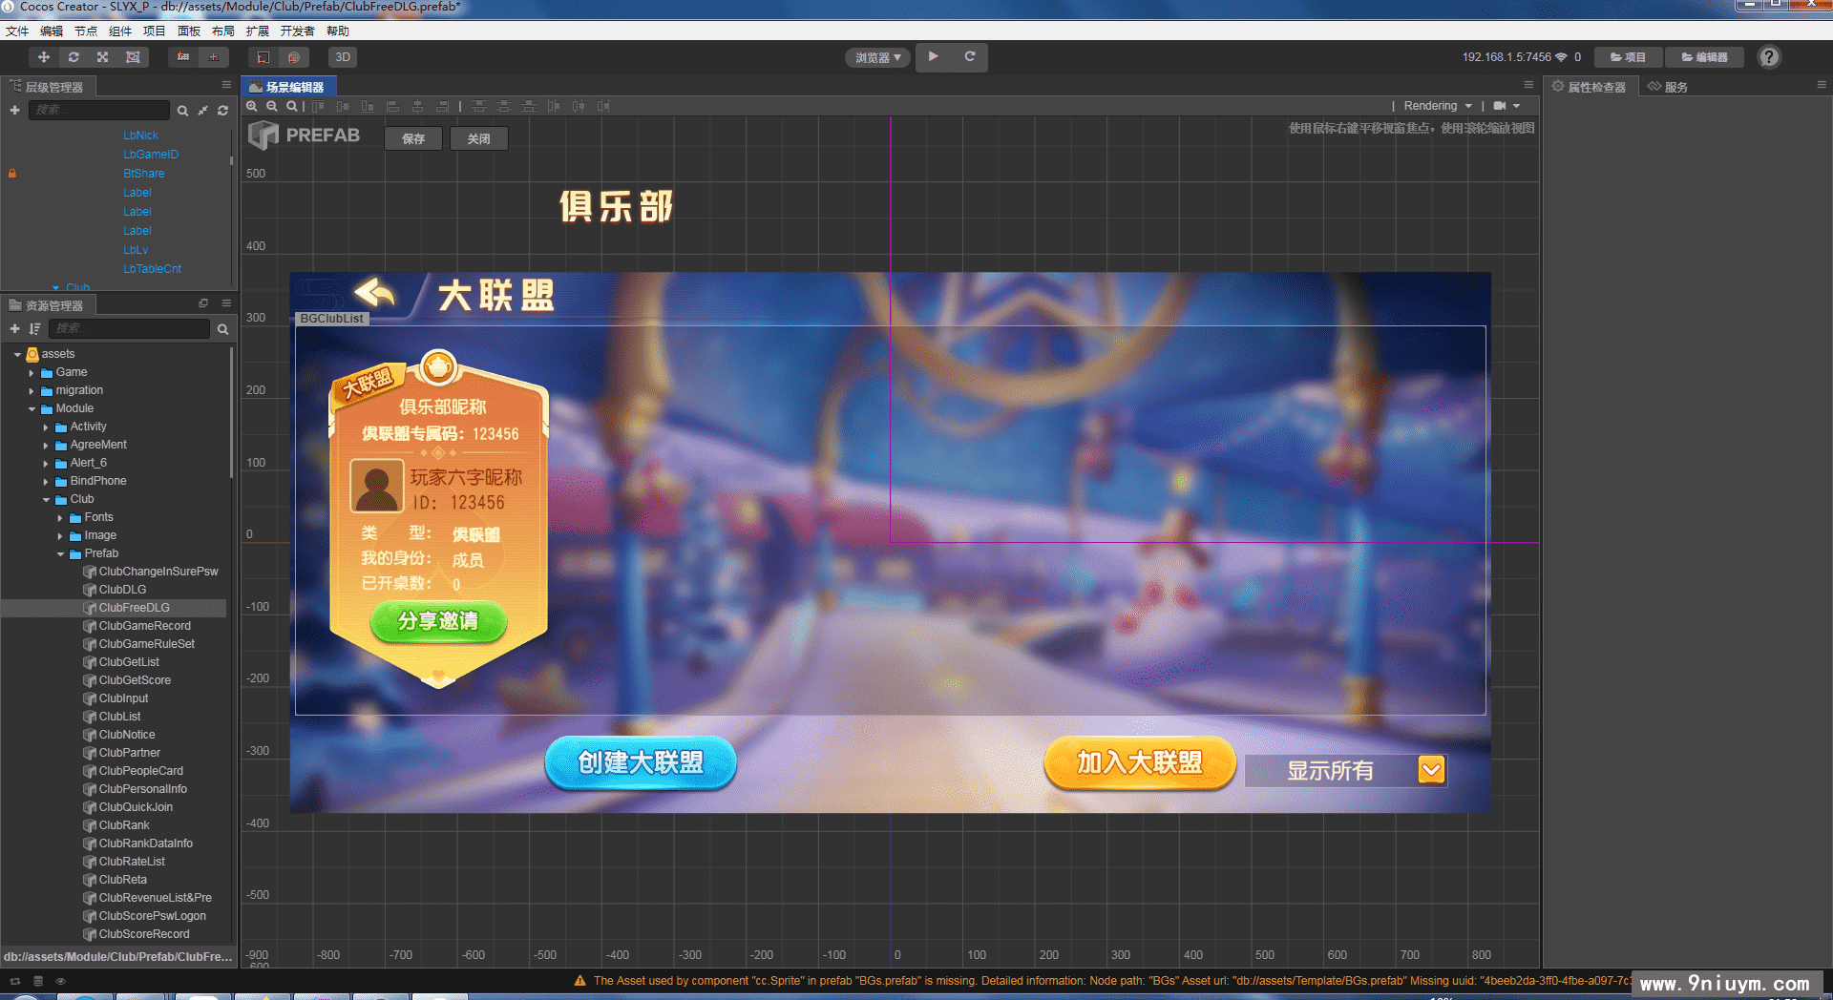Select ClubDLG prefab in the assets panel
The width and height of the screenshot is (1833, 1000).
tap(122, 589)
